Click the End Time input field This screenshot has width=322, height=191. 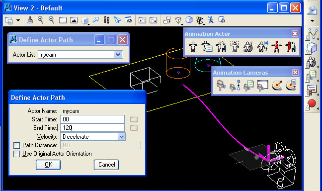pyautogui.click(x=92, y=128)
